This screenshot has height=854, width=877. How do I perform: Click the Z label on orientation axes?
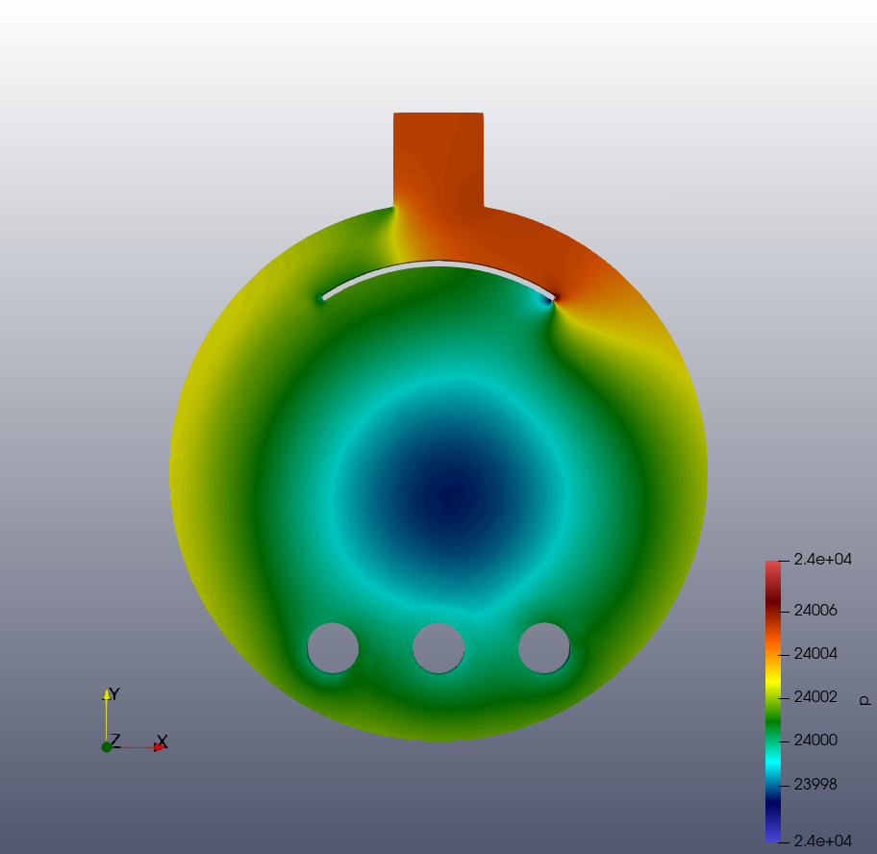pyautogui.click(x=115, y=740)
